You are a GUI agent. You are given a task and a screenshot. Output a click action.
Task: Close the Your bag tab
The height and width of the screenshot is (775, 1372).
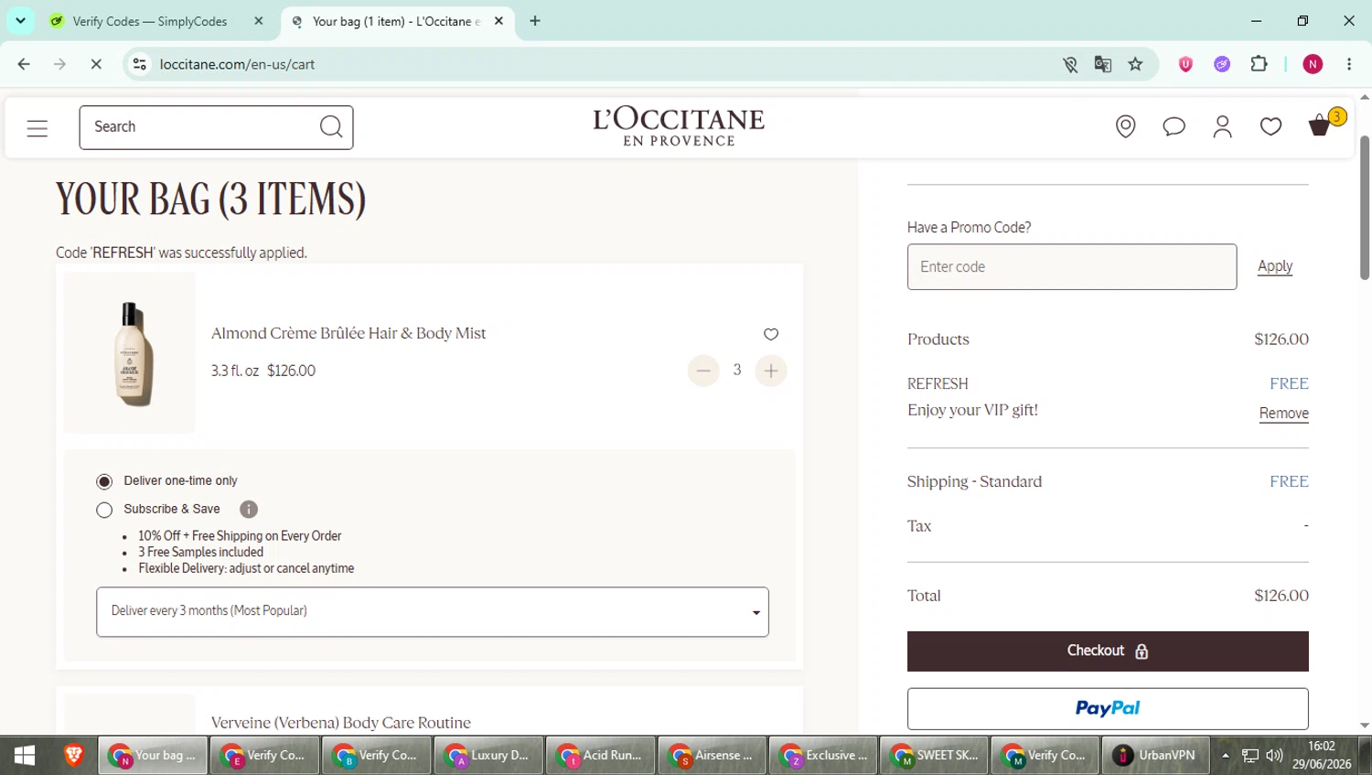[x=498, y=21]
